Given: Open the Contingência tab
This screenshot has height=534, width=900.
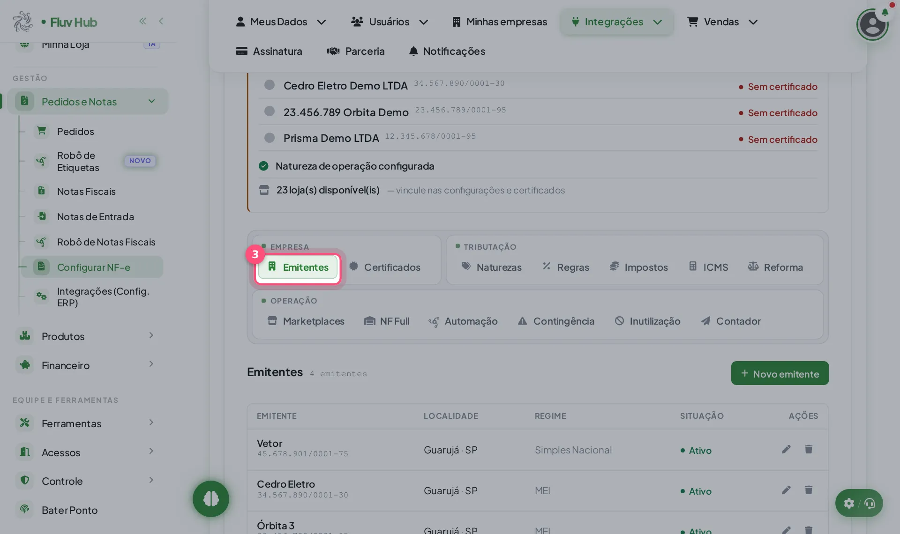Looking at the screenshot, I should (x=556, y=321).
